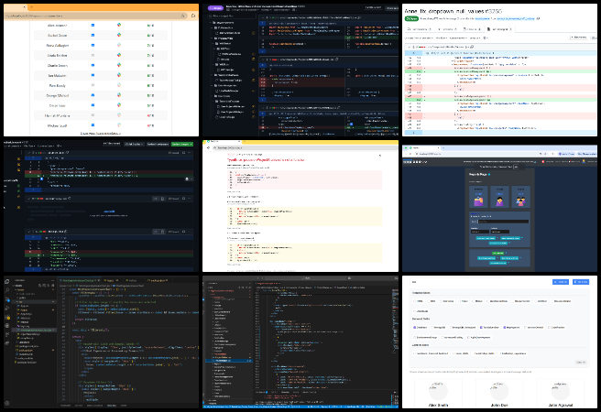Select the middle avatar card on Reports Page
Viewport: 601px width, 412px height.
coord(499,197)
